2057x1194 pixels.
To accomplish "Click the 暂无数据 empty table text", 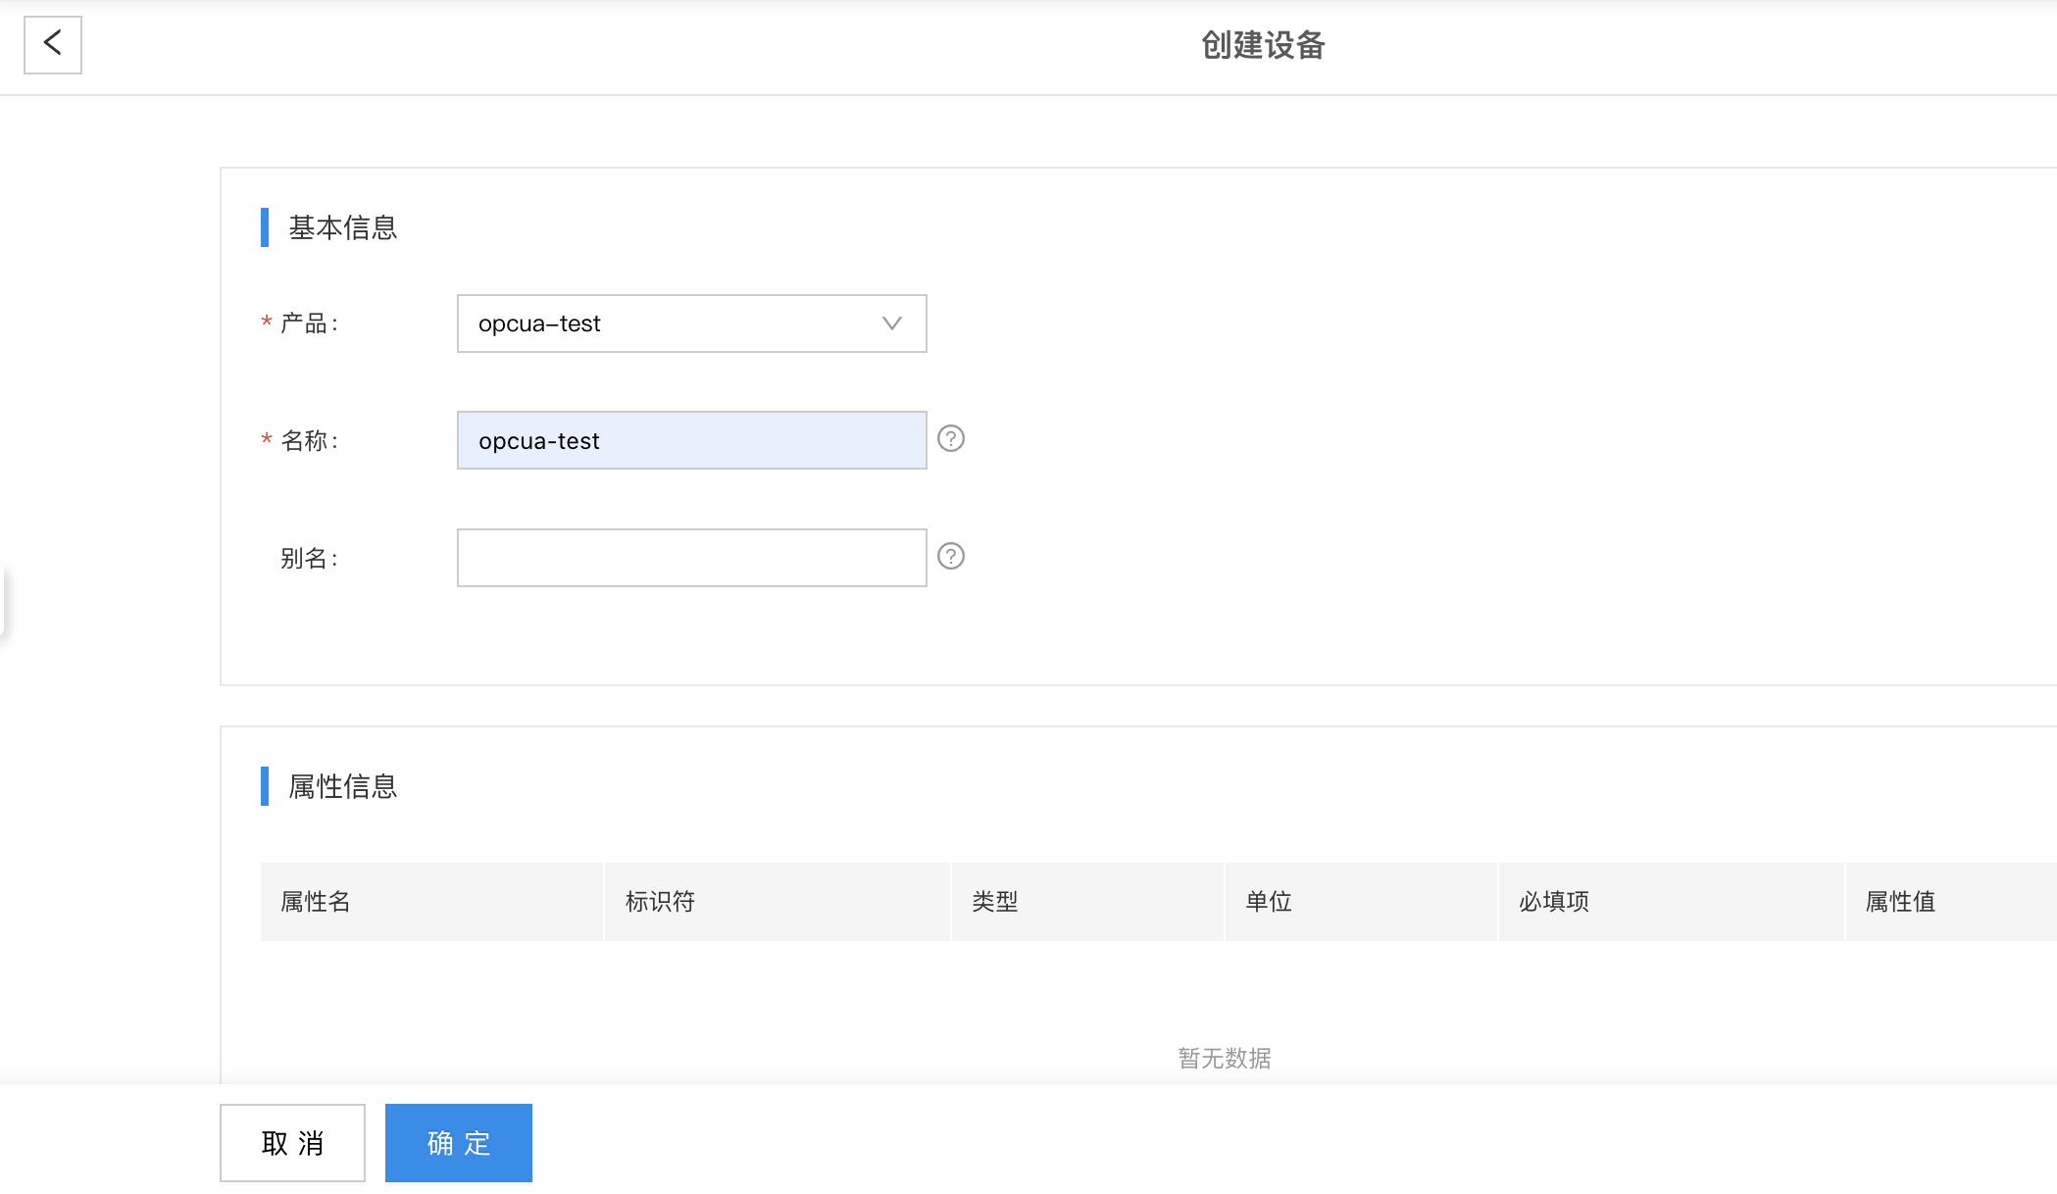I will (x=1225, y=1059).
